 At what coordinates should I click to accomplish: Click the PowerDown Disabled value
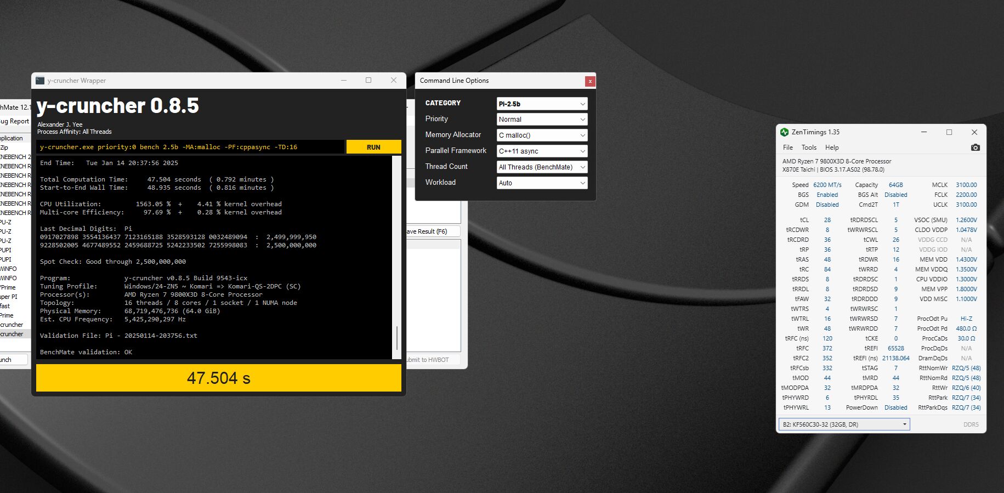tap(895, 407)
